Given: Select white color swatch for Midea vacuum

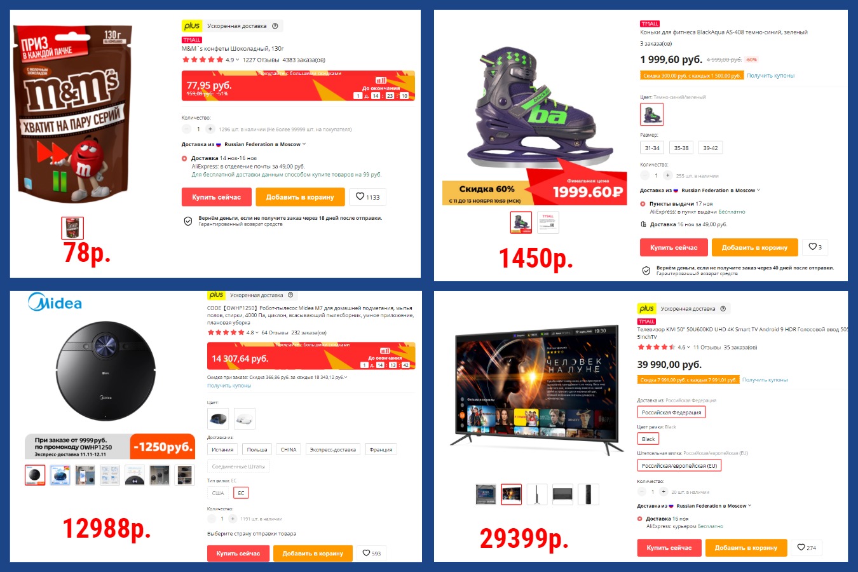Looking at the screenshot, I should pyautogui.click(x=244, y=418).
